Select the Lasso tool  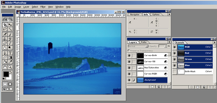click(5, 29)
